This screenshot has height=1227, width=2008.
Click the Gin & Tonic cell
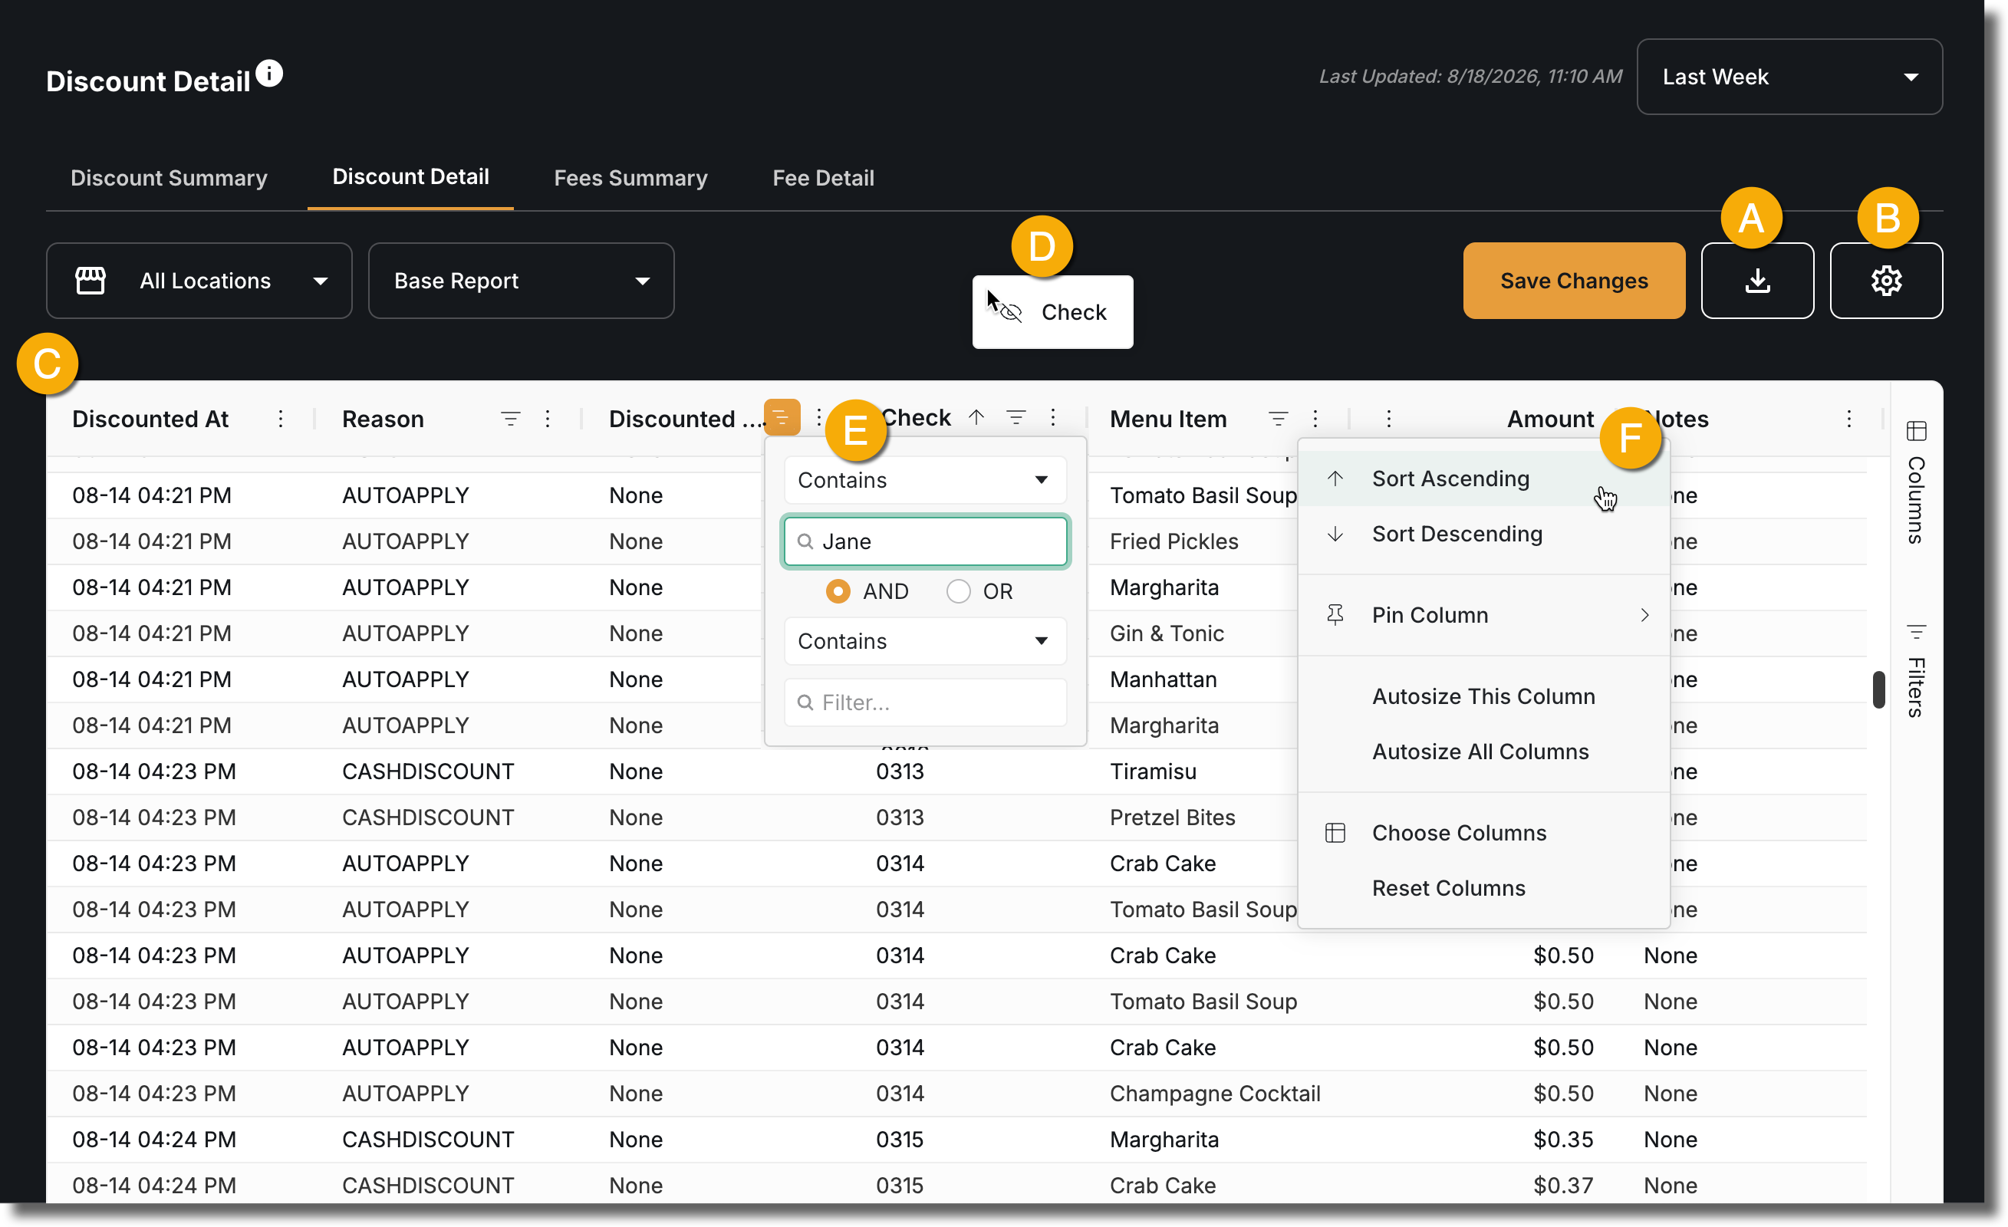1166,633
